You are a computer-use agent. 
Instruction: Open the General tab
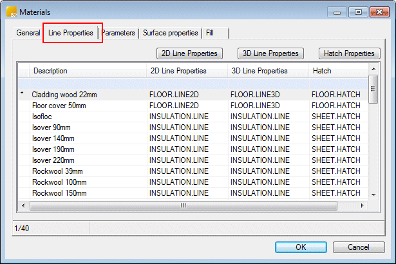pos(28,33)
